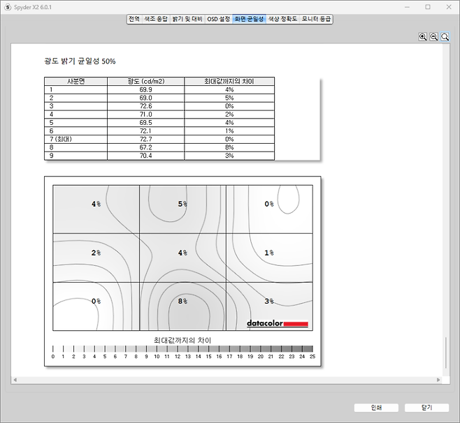Click the fit-to-window magnifier icon
Image resolution: width=460 pixels, height=423 pixels.
click(x=445, y=37)
